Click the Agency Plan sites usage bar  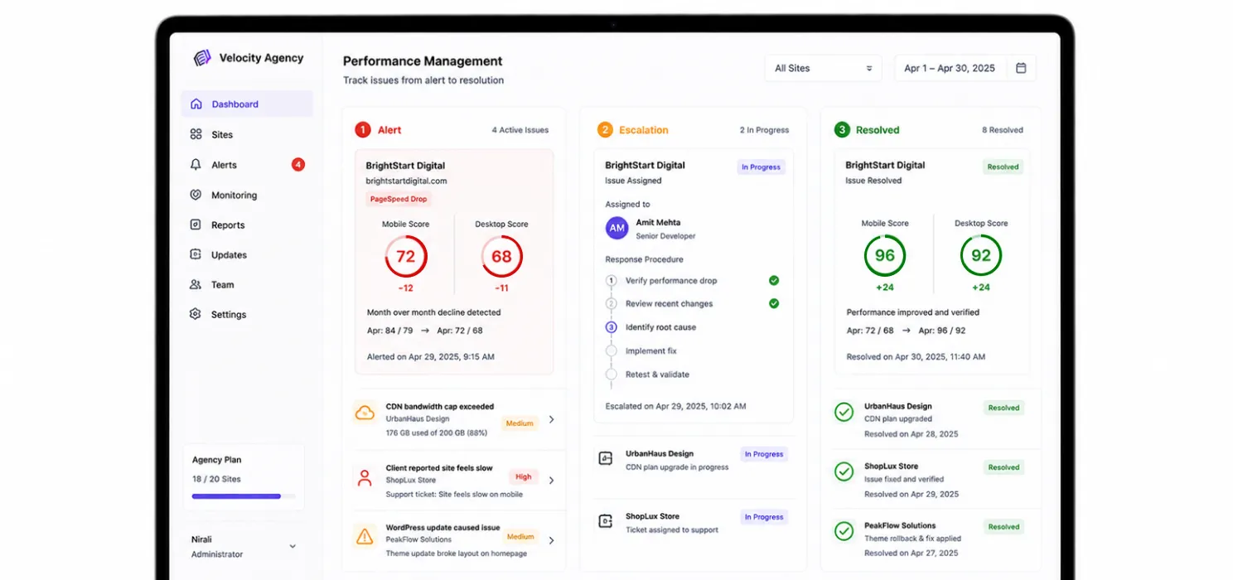click(x=243, y=496)
